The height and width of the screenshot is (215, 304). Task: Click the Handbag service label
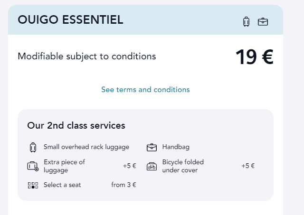[176, 147]
